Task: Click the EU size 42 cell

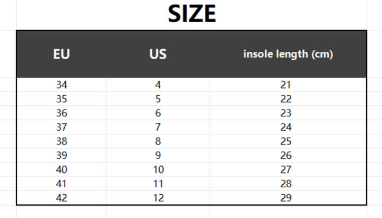Action: [x=62, y=197]
